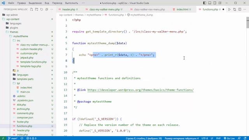Open explorer more actions menu
This screenshot has height=140, width=249.
(x=52, y=9)
